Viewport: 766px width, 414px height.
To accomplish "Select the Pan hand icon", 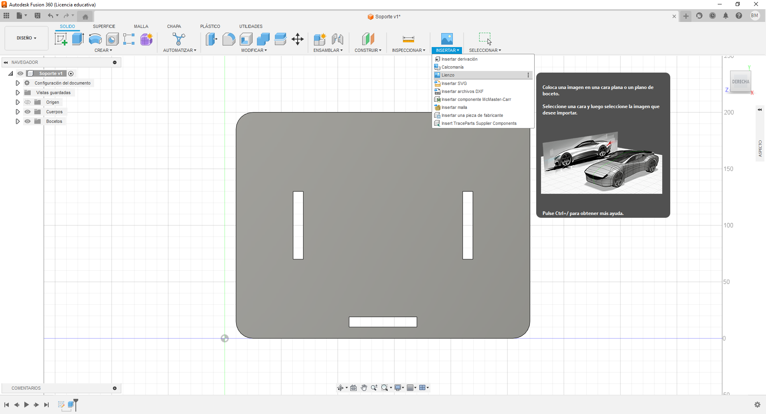I will (364, 388).
